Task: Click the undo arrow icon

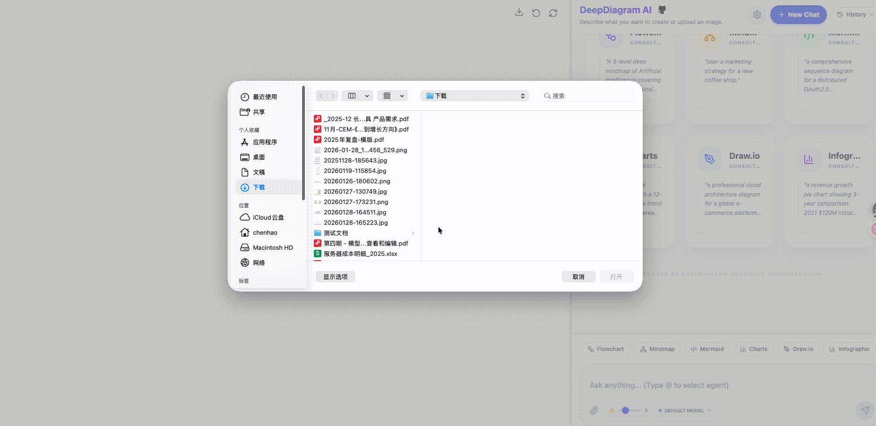Action: (536, 13)
